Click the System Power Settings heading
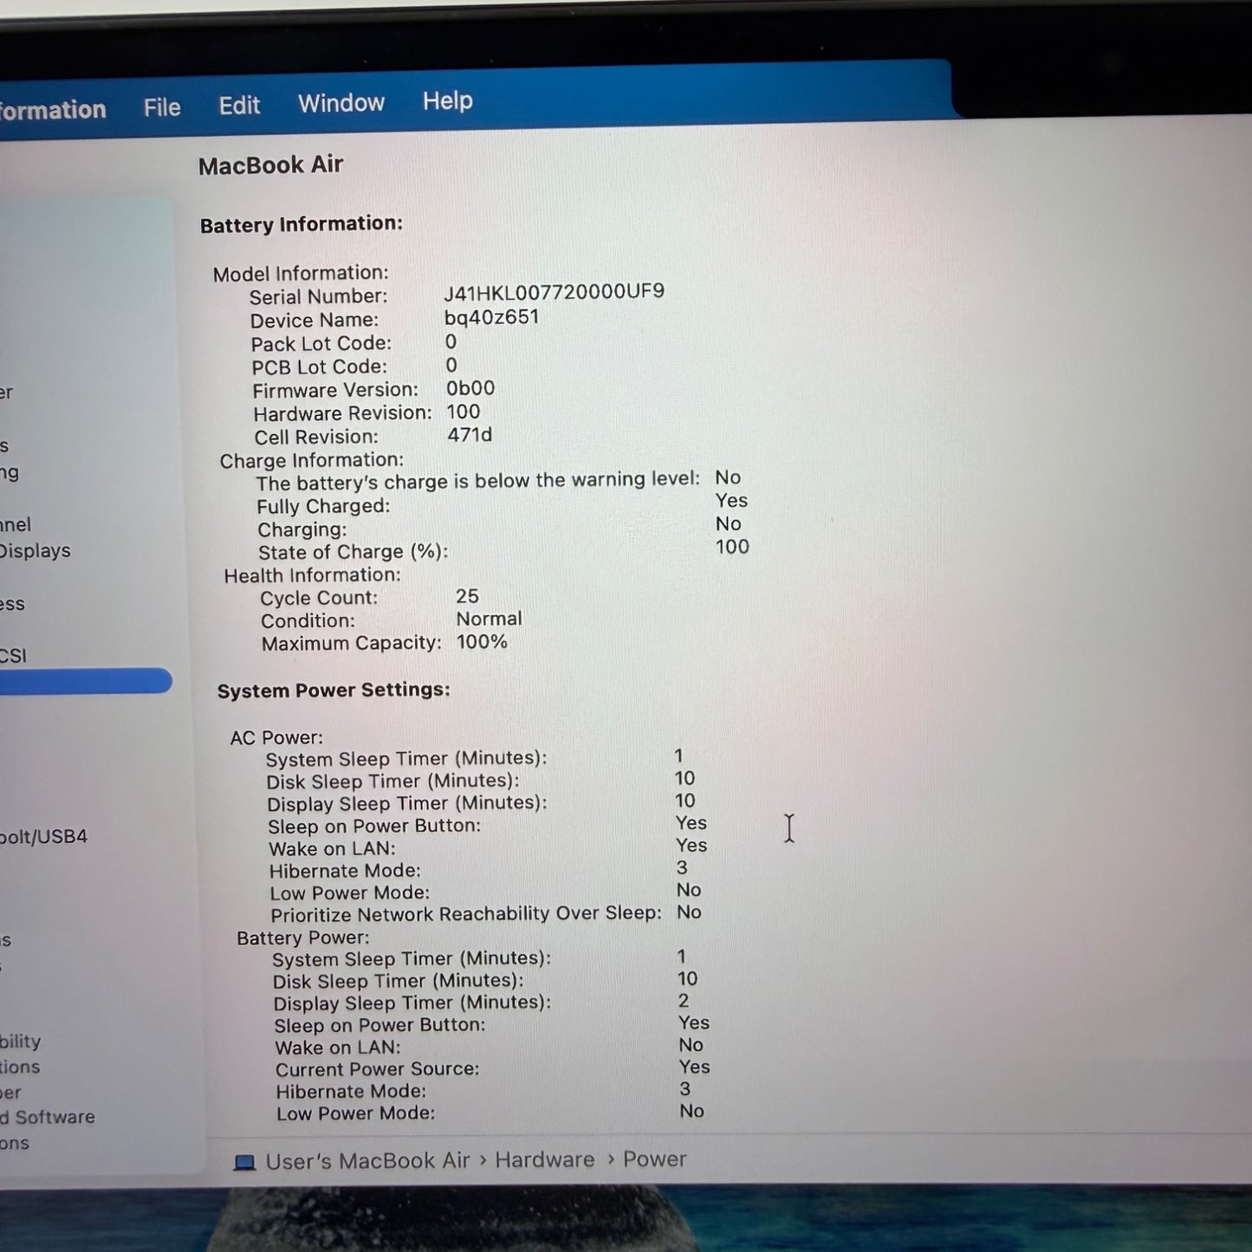Image resolution: width=1252 pixels, height=1252 pixels. coord(334,691)
